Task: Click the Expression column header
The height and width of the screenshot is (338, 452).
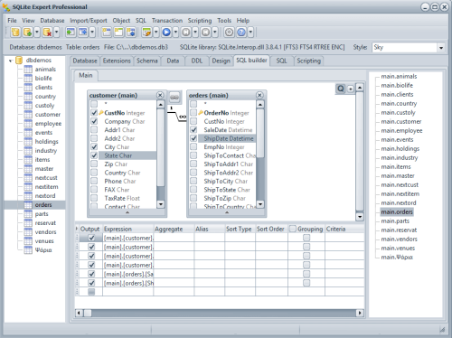Action: coord(127,229)
